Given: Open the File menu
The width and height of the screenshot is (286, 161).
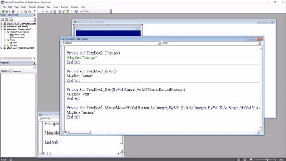Looking at the screenshot, I should pyautogui.click(x=4, y=7).
